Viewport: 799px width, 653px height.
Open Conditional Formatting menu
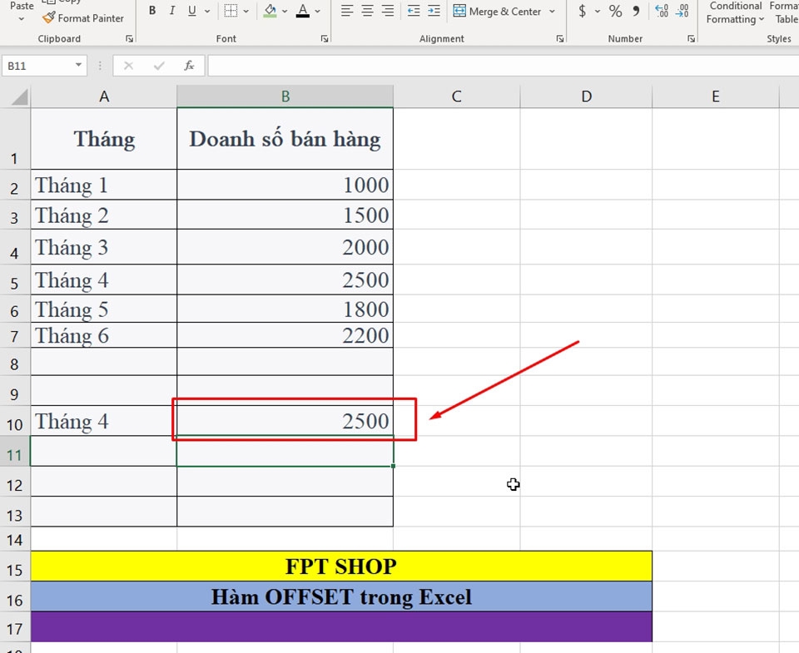(x=735, y=12)
